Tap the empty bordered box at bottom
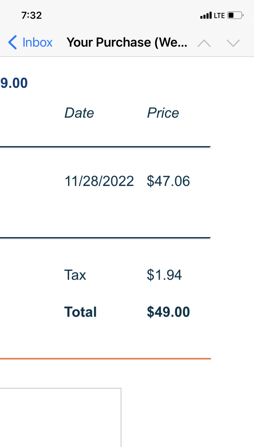The image size is (254, 447). [60, 417]
